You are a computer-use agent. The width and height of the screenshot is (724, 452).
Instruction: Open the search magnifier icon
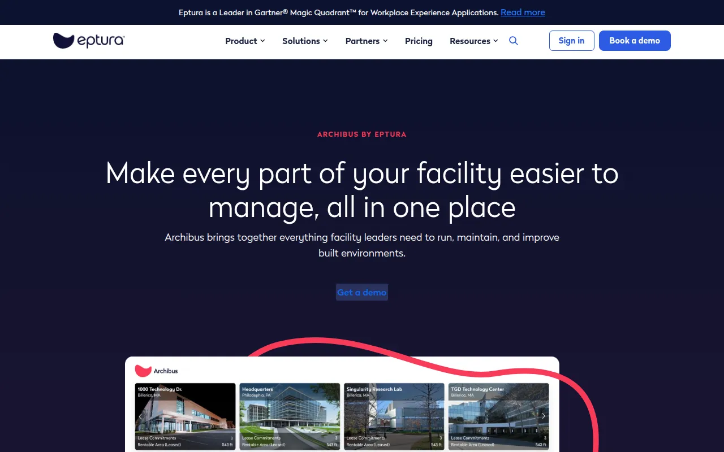tap(514, 41)
